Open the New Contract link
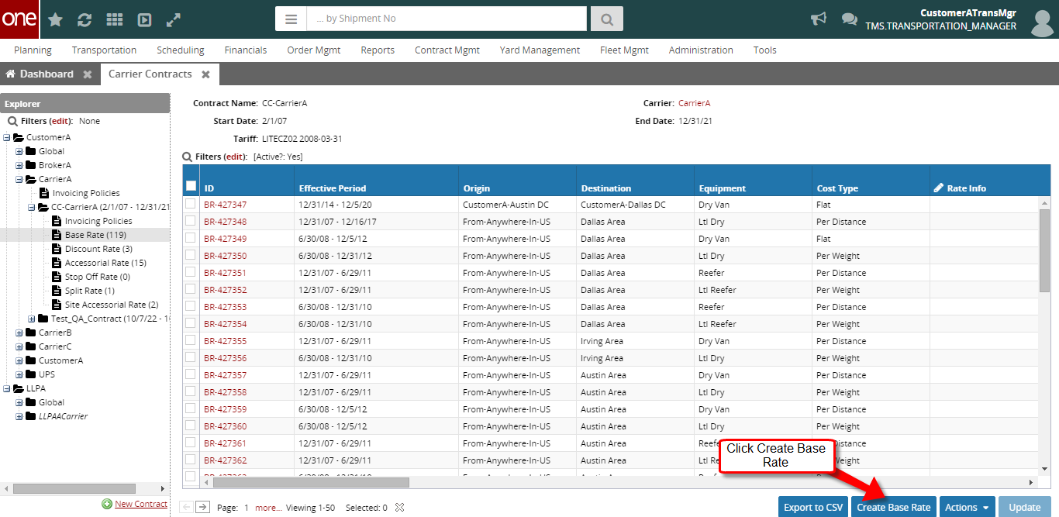The height and width of the screenshot is (517, 1059). [x=140, y=504]
